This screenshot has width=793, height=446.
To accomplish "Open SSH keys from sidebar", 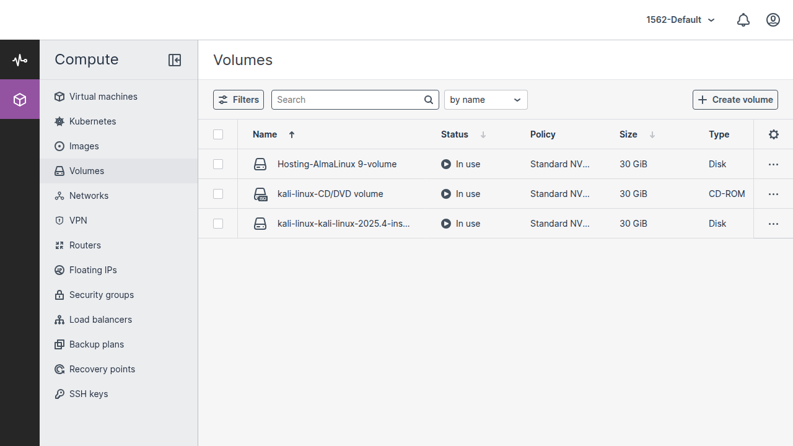I will (x=119, y=394).
